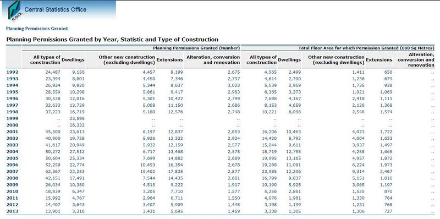Click the 'Other new construction' header under Floor Area
This screenshot has height=219, width=440.
coord(336,60)
